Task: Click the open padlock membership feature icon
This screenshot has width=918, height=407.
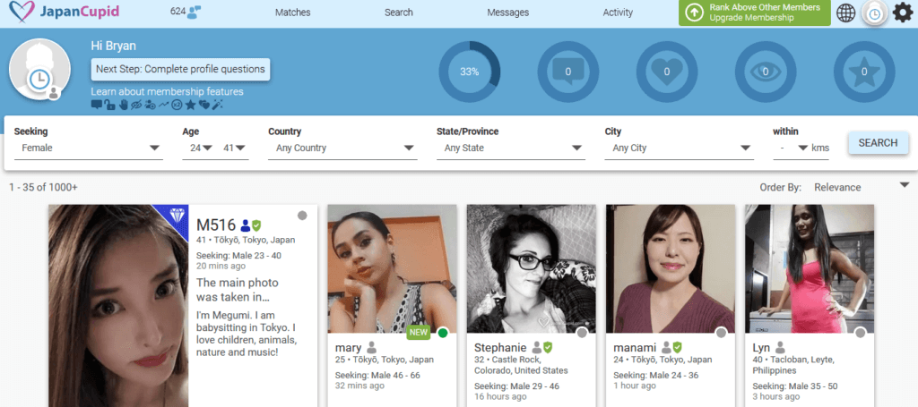Action: pos(109,106)
